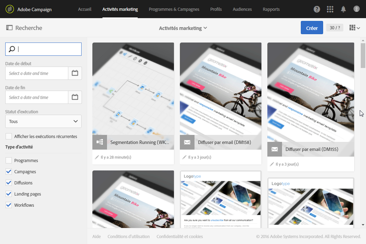Click the search magnifier icon
Image resolution: width=366 pixels, height=244 pixels.
(12, 49)
